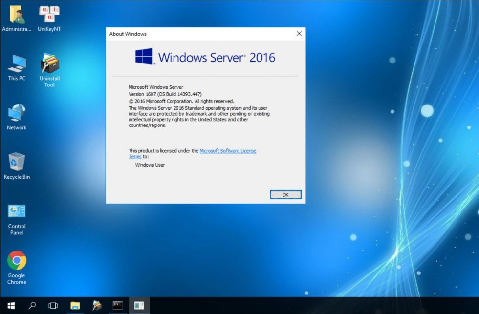Click the 'About Windows' title bar text

point(128,34)
